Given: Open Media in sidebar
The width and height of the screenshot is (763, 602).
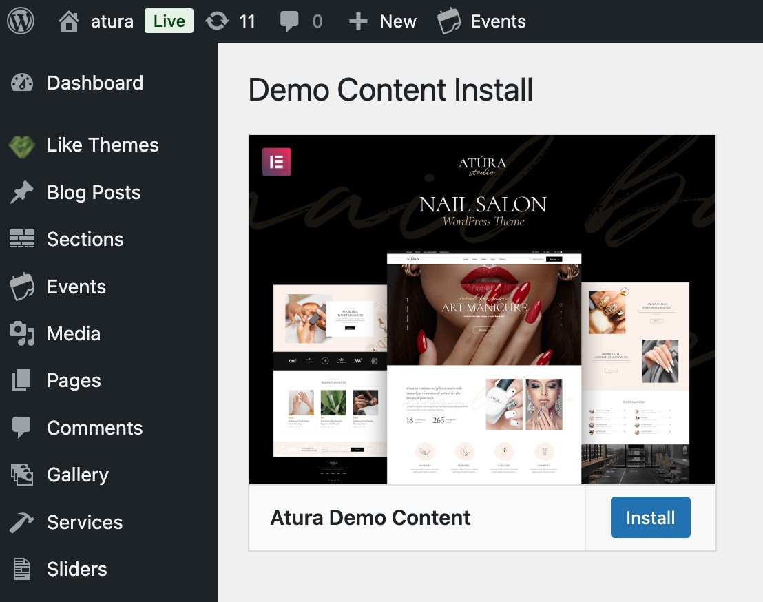Looking at the screenshot, I should click(x=74, y=334).
